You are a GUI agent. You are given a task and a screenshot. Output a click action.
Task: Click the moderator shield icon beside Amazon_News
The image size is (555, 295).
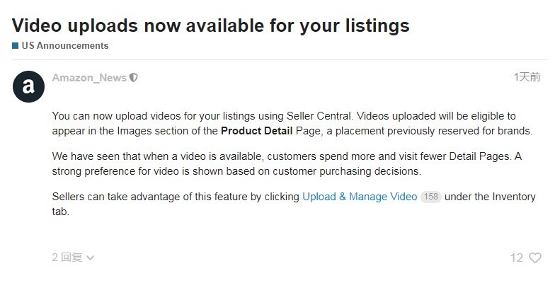point(134,78)
